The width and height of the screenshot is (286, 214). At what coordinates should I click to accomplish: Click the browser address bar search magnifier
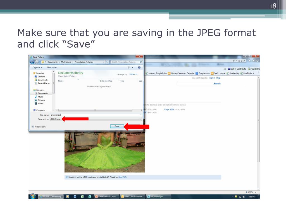tap(234, 61)
